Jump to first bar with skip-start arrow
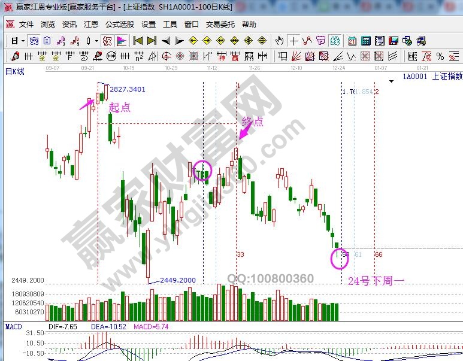The image size is (463, 361). (138, 41)
